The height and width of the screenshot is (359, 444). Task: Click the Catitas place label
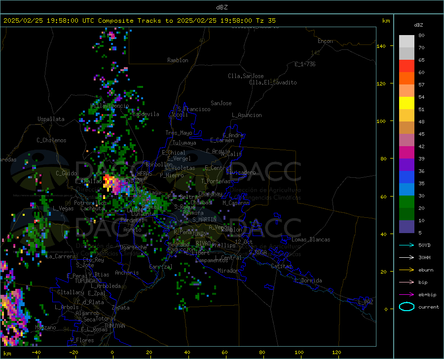coord(281,266)
